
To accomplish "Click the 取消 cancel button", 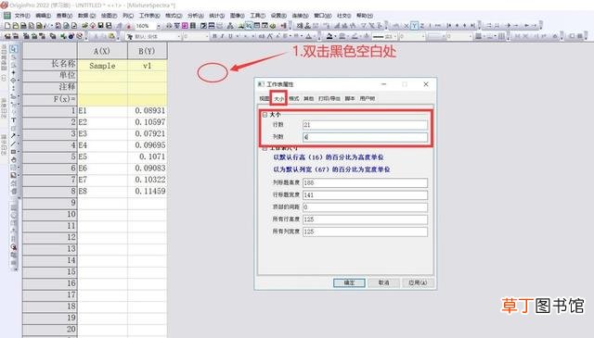I will 383,282.
